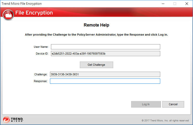Click the Trend Micro logo in footer
Viewport: 193px width, 125px height.
(x=13, y=119)
